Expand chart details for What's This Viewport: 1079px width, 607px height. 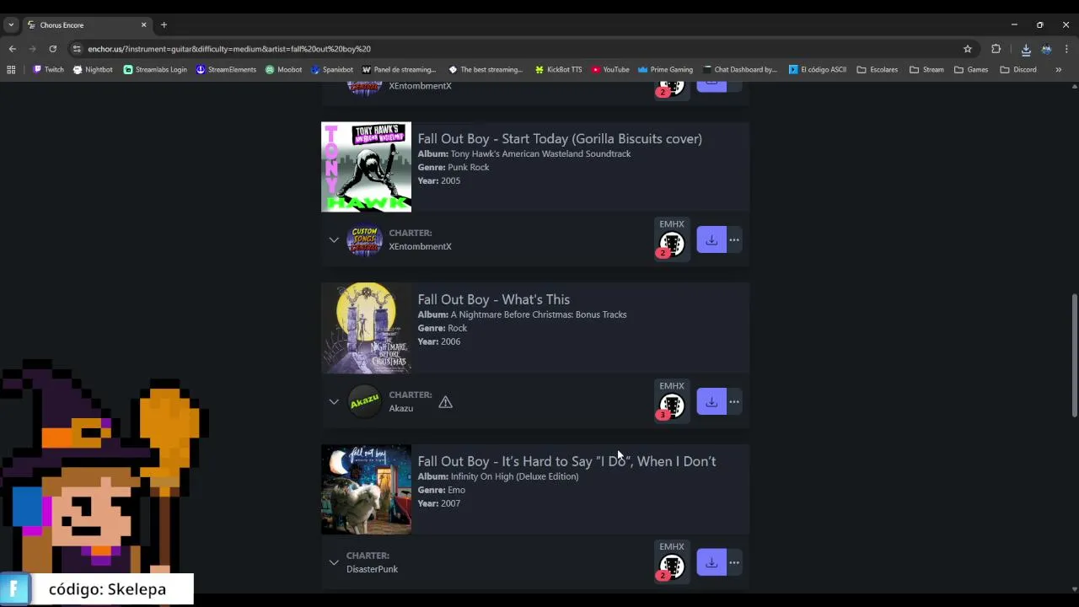point(334,402)
